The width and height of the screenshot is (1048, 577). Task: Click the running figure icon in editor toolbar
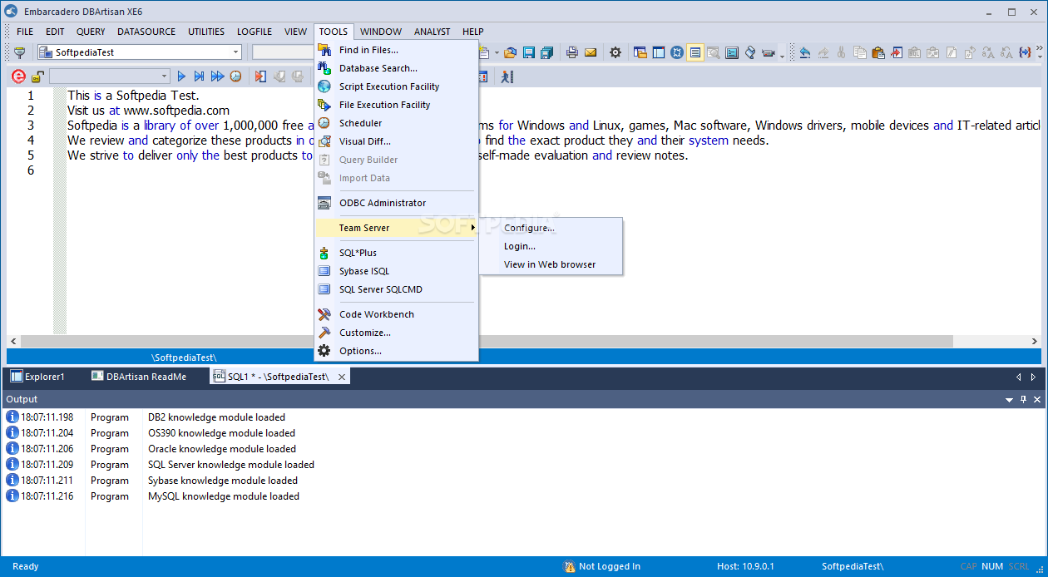pyautogui.click(x=507, y=76)
